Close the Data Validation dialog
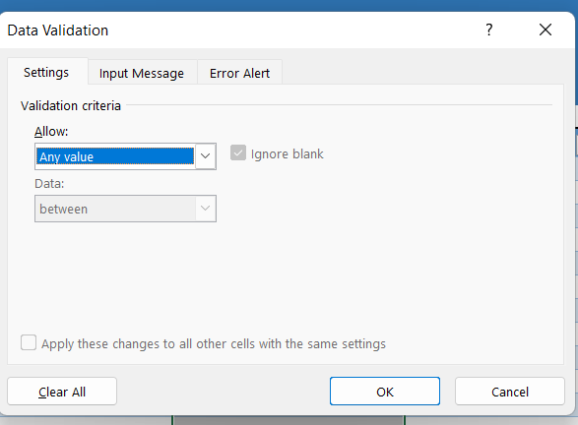Viewport: 578px width, 425px height. 546,30
